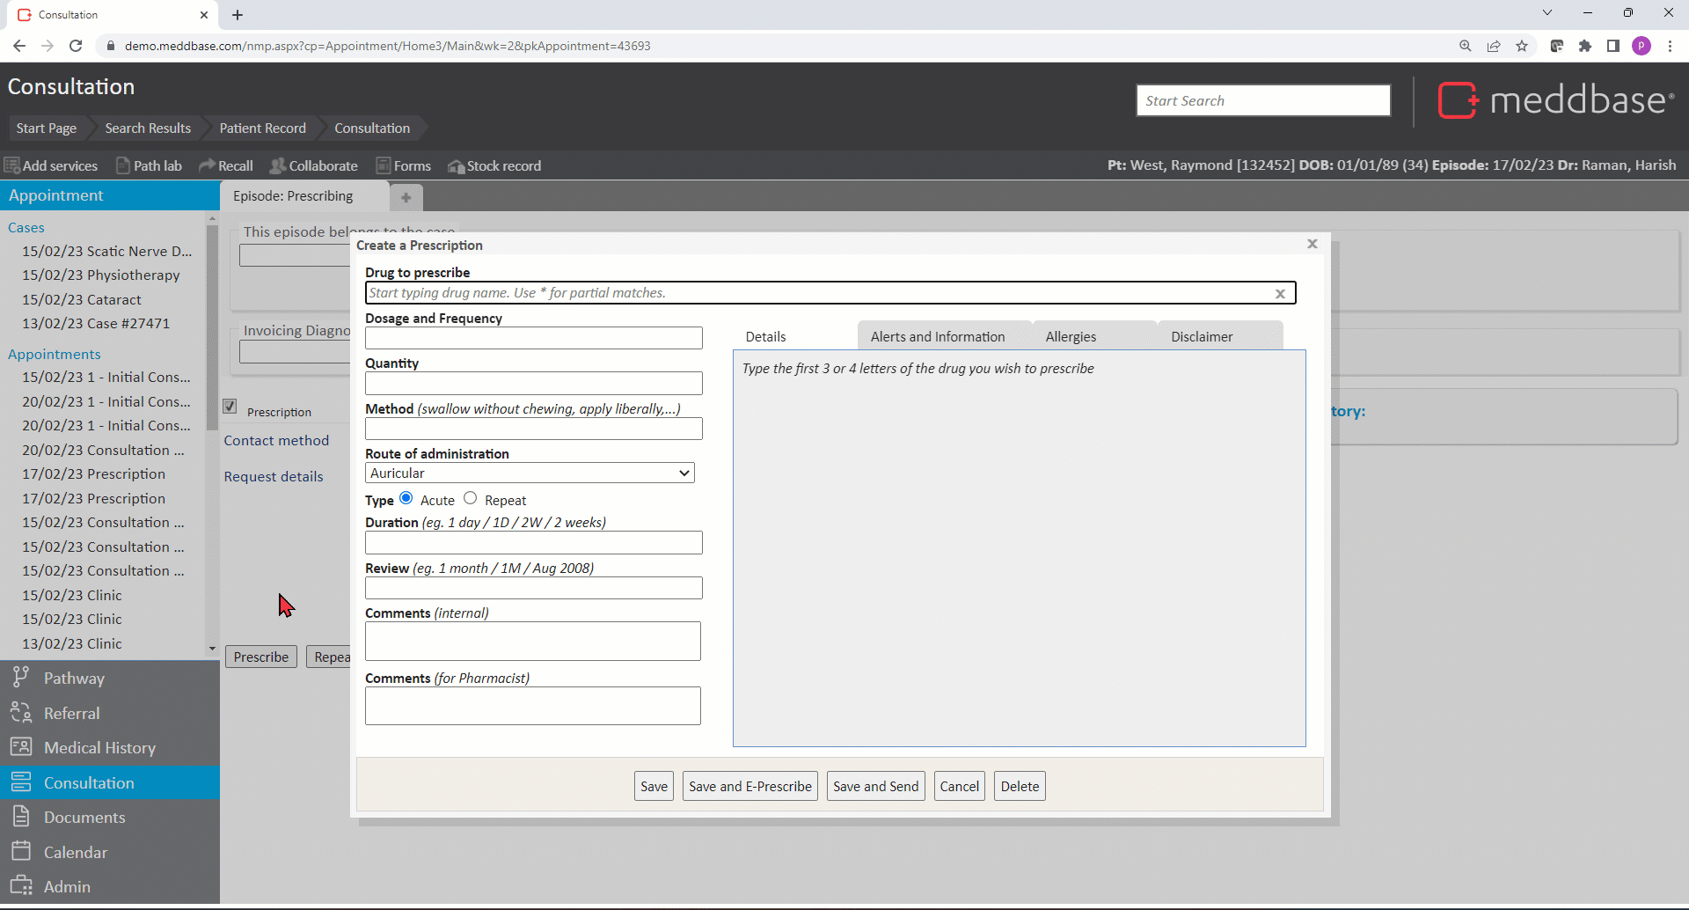The height and width of the screenshot is (910, 1689).
Task: Go back in browser history
Action: click(19, 46)
